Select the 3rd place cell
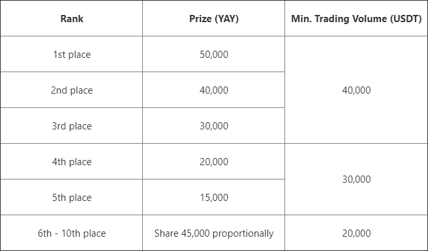Viewport: 428px width, 251px height. (72, 125)
